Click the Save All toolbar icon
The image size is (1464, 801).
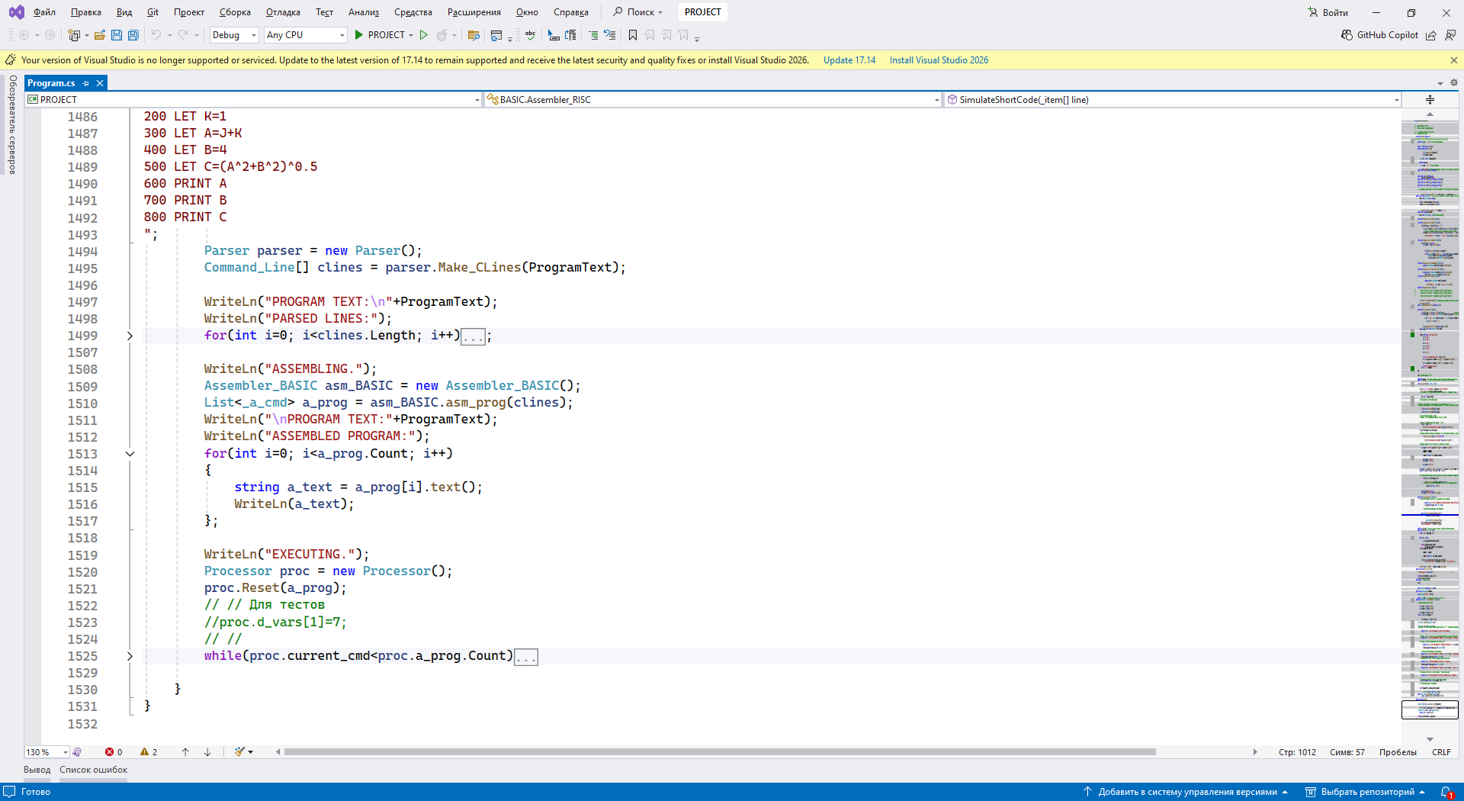click(x=133, y=35)
